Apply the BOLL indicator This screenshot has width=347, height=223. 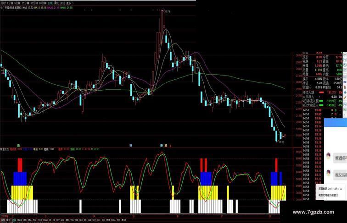pos(113,220)
